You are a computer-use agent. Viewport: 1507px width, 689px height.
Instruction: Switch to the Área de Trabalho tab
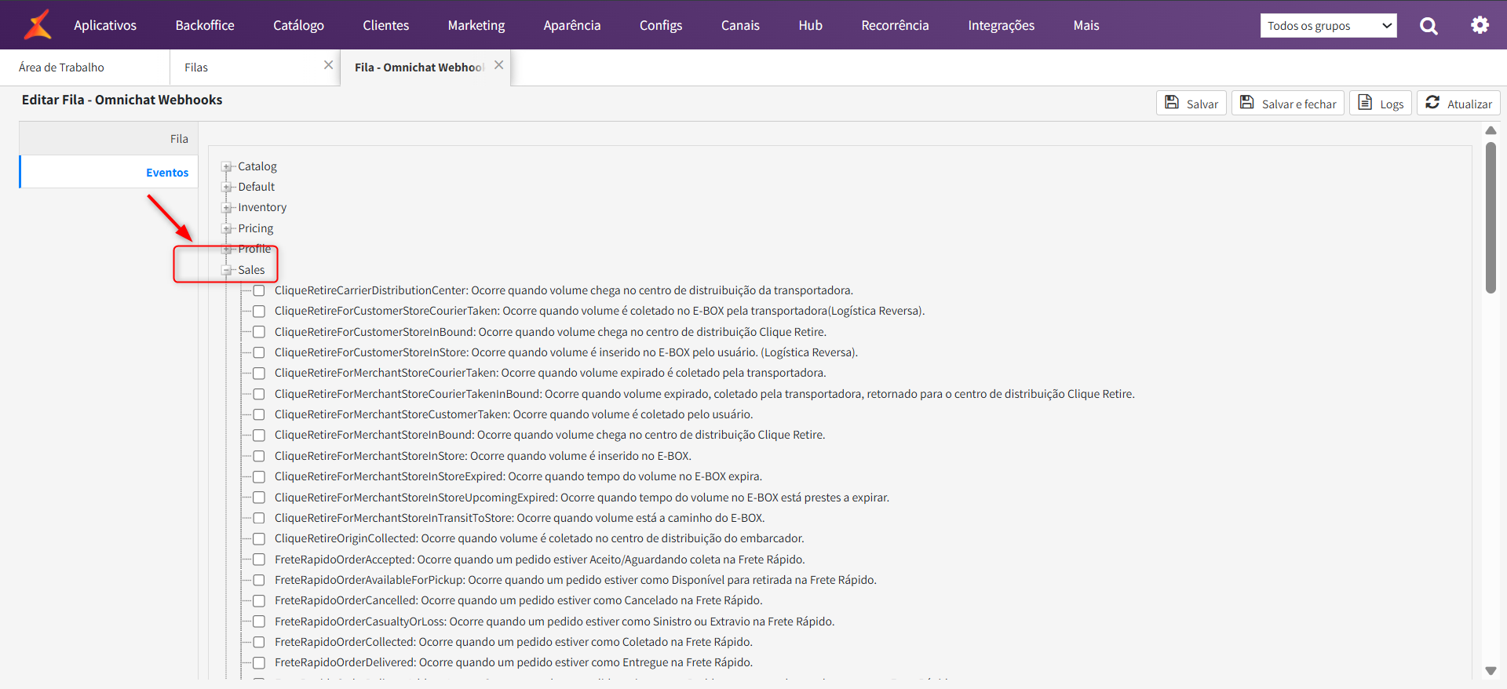(62, 67)
